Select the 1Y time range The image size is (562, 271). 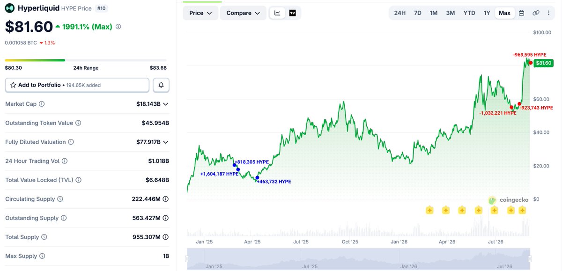click(x=487, y=13)
